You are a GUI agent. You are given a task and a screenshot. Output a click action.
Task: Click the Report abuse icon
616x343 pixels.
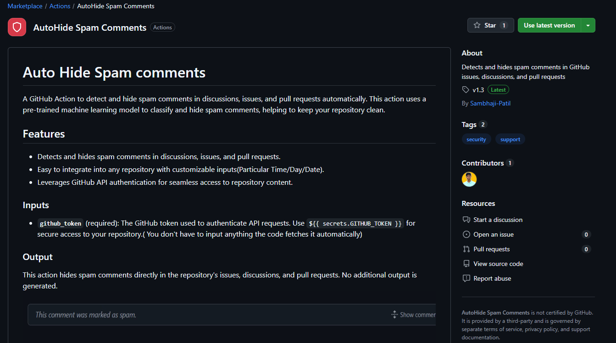click(466, 278)
